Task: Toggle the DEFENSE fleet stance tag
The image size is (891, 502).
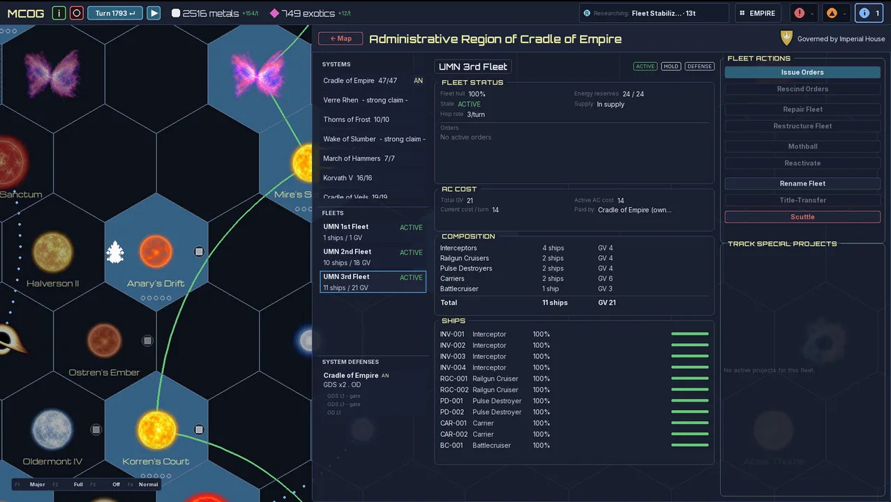Action: (699, 66)
